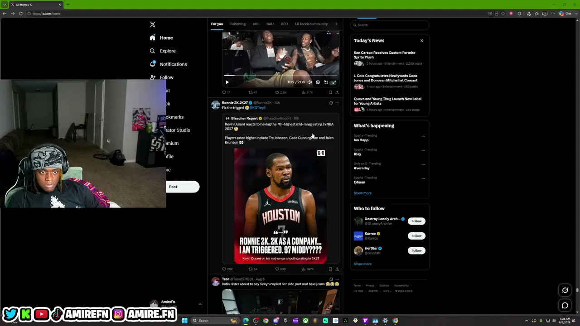Repost the post with 54 reposts

252,269
